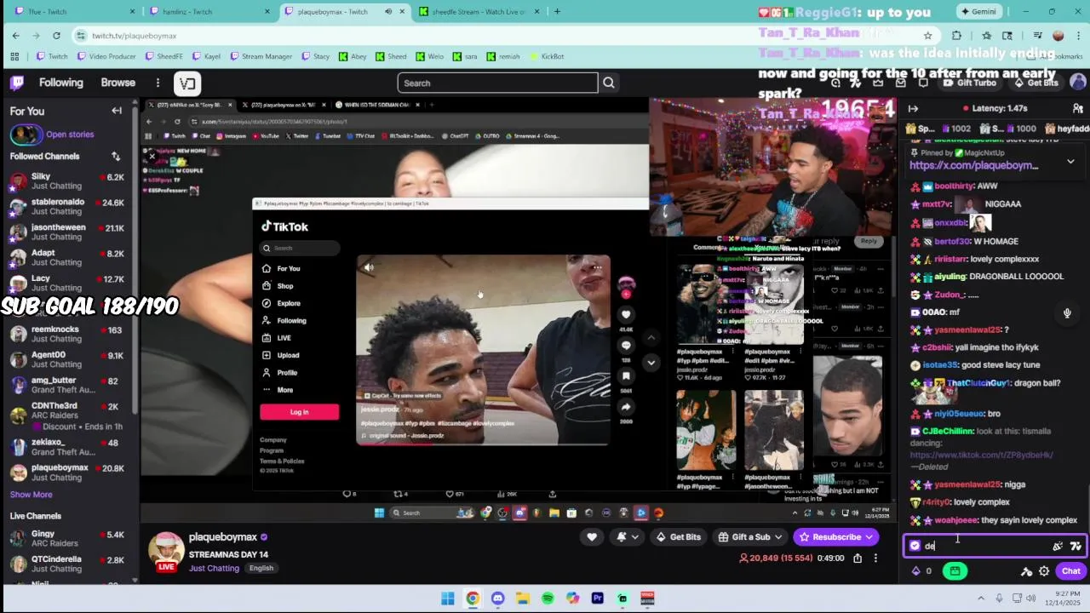Screen dimensions: 1090x613
Task: Open the Browse page
Action: (118, 83)
